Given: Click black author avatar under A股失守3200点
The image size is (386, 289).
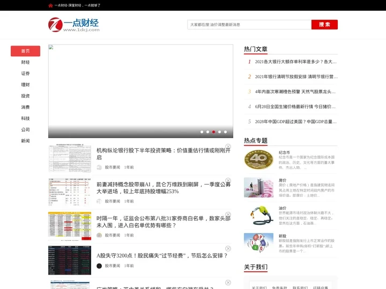Looking at the screenshot, I should pyautogui.click(x=99, y=266).
